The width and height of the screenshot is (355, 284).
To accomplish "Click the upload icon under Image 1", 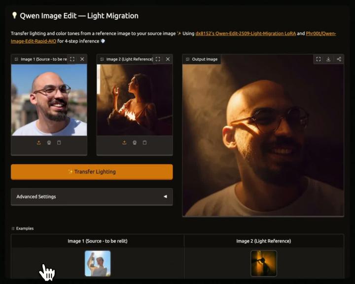I will pos(39,143).
